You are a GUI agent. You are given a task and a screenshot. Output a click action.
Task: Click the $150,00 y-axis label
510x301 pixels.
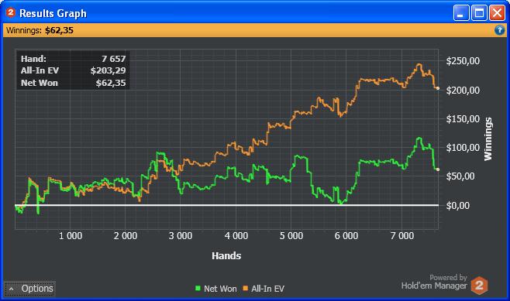point(463,119)
